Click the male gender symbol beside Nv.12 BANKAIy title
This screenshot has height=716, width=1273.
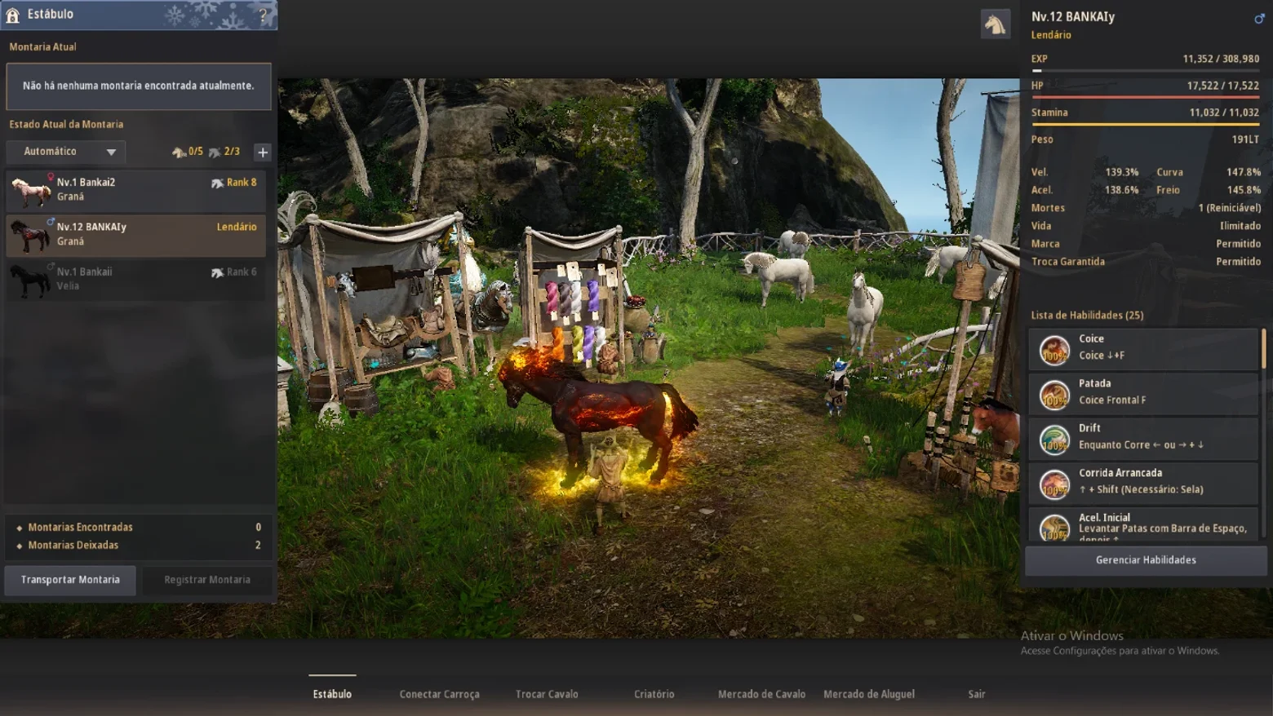click(1259, 18)
